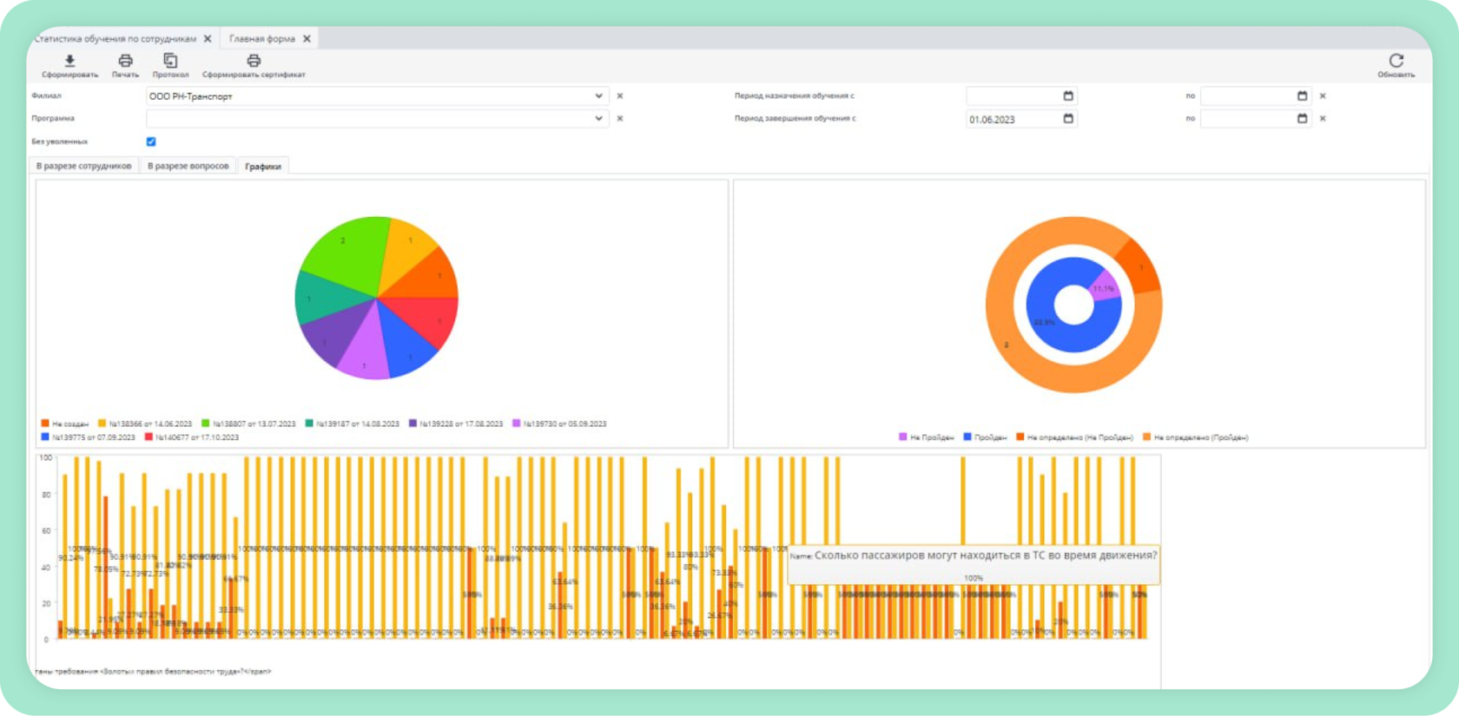Toggle the Не Пройден donut legend entry
1459x716 pixels.
coord(926,437)
